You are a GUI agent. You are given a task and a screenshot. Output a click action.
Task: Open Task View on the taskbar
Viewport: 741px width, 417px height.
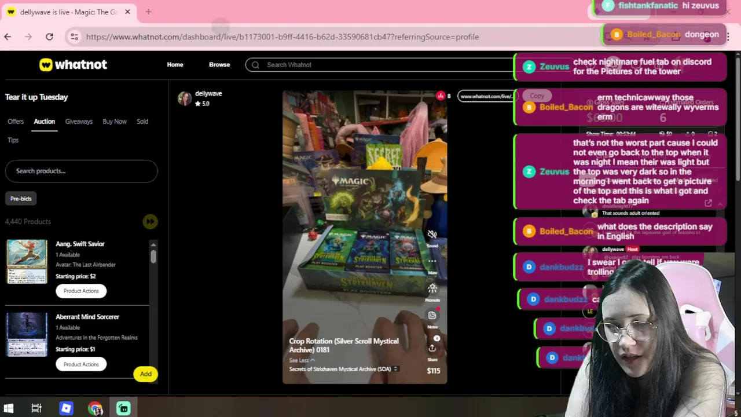click(x=36, y=408)
